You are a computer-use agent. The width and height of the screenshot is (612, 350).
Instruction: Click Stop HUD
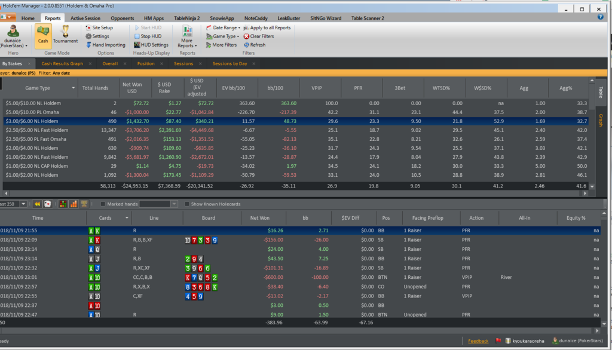point(148,36)
